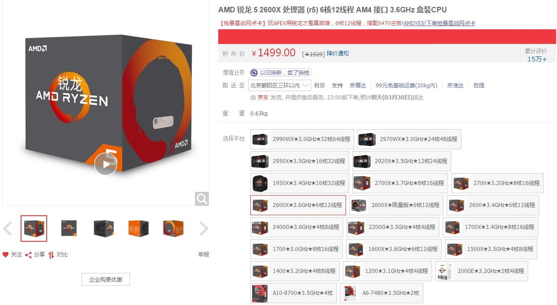Viewport: 557px width, 305px height.
Task: Click the 分享 share icon
Action: tap(28, 255)
